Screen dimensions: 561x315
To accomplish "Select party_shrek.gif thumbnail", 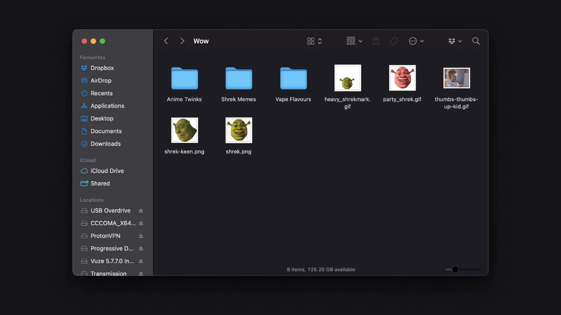I will (x=402, y=78).
